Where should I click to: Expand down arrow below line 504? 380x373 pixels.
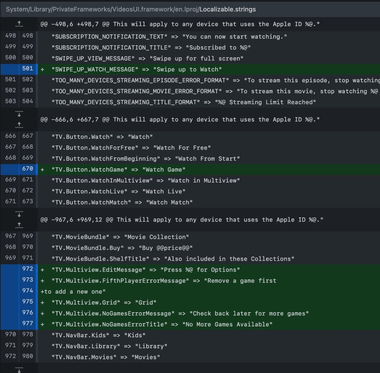pyautogui.click(x=19, y=114)
